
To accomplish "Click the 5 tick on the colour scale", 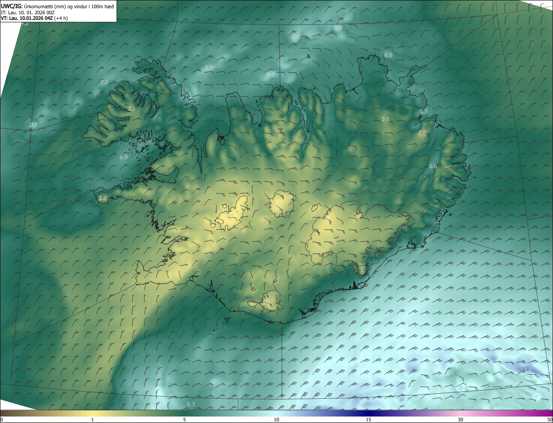I will coord(184,420).
